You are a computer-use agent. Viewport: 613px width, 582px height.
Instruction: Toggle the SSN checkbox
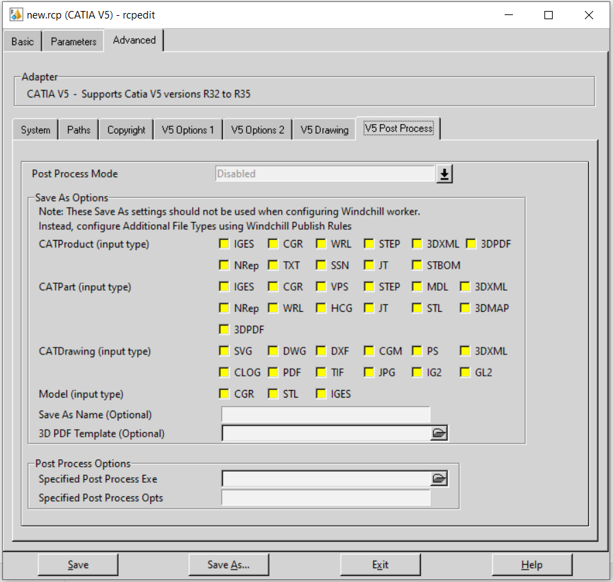(321, 265)
